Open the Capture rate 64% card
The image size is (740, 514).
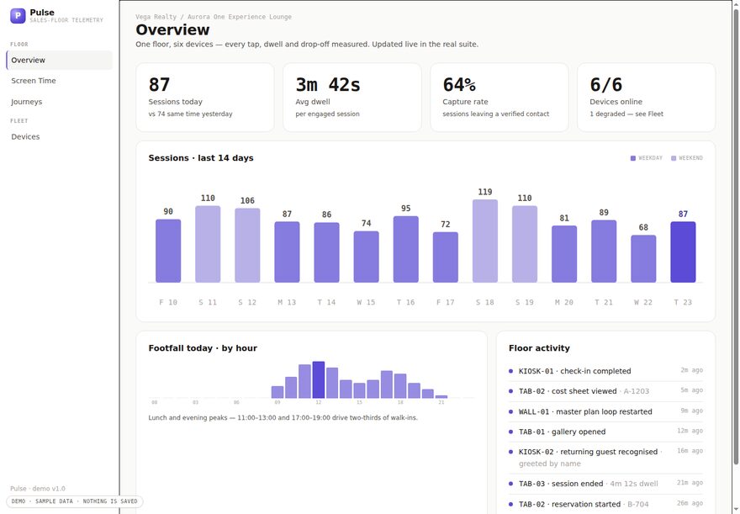[x=499, y=98]
